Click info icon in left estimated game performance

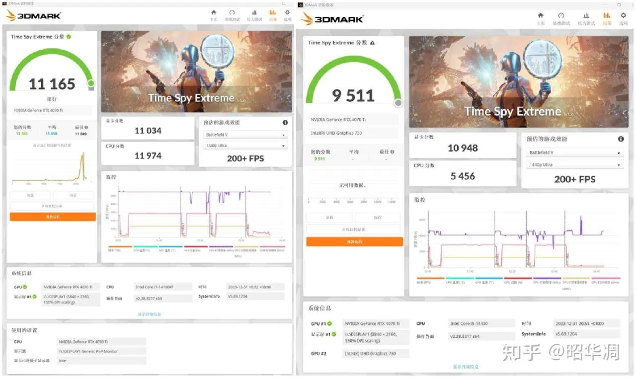point(285,123)
